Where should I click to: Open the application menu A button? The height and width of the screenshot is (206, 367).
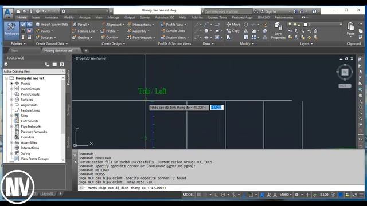point(9,13)
